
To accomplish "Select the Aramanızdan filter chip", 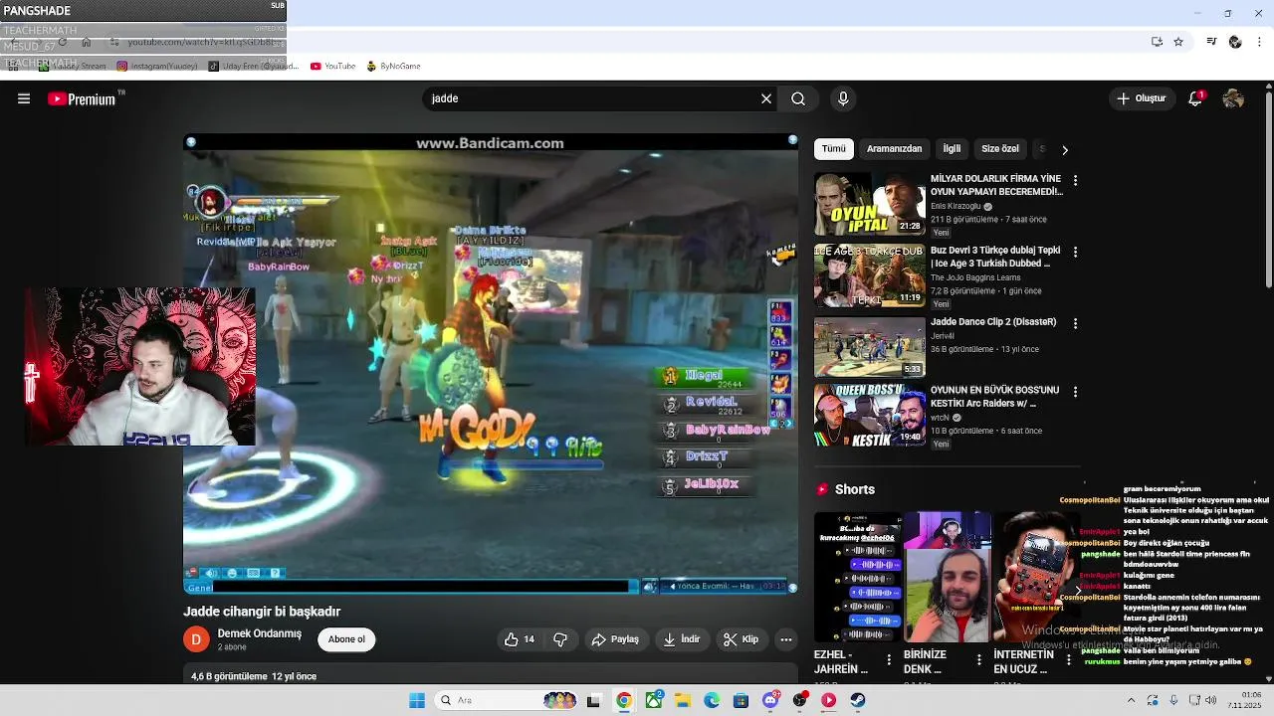I will click(894, 149).
